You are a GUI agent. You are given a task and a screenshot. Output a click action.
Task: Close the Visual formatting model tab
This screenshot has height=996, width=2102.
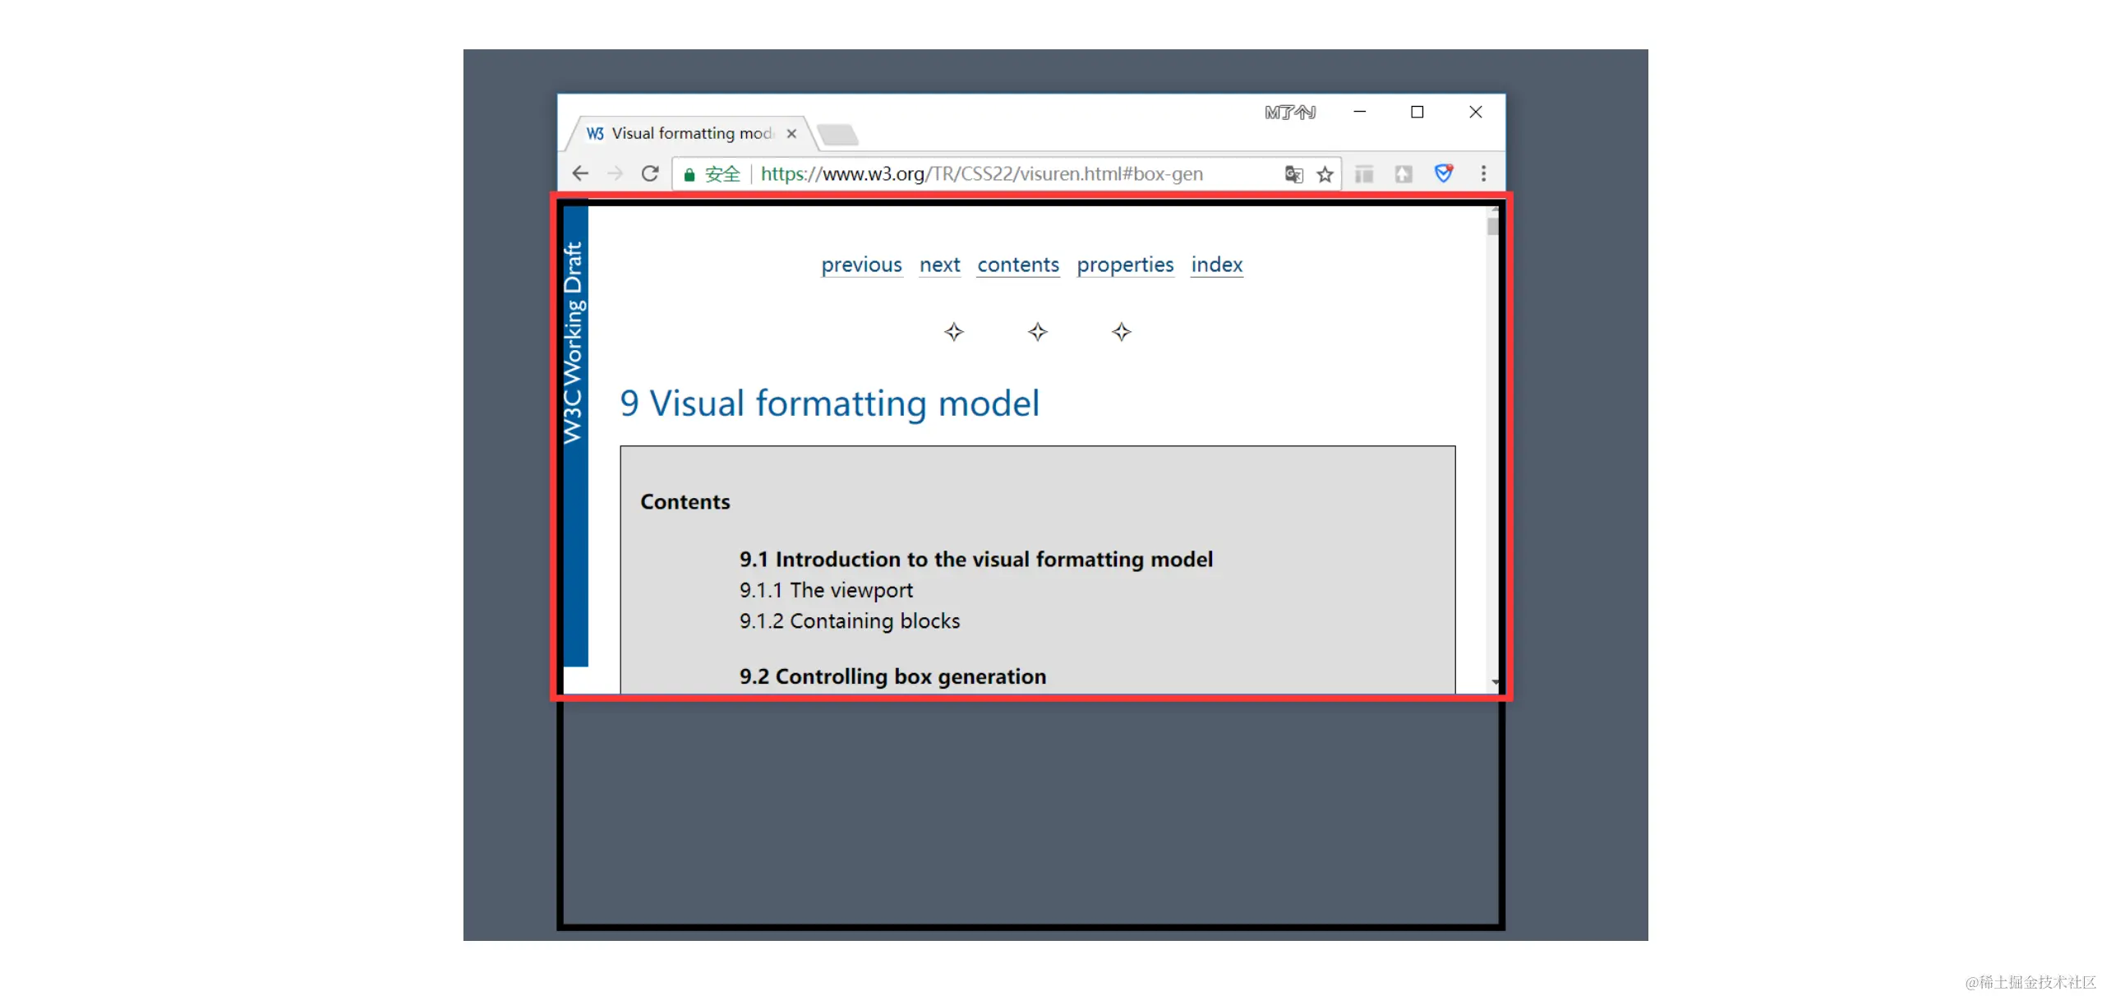[791, 133]
